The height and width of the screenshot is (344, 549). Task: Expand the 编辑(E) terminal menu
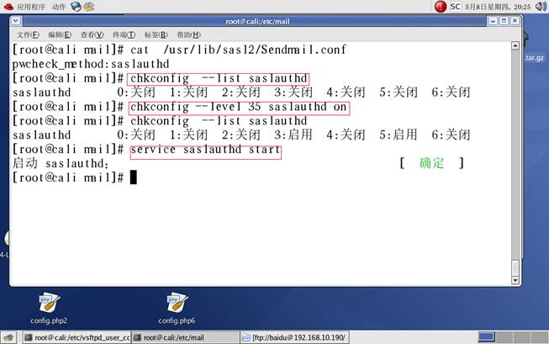[x=60, y=34]
